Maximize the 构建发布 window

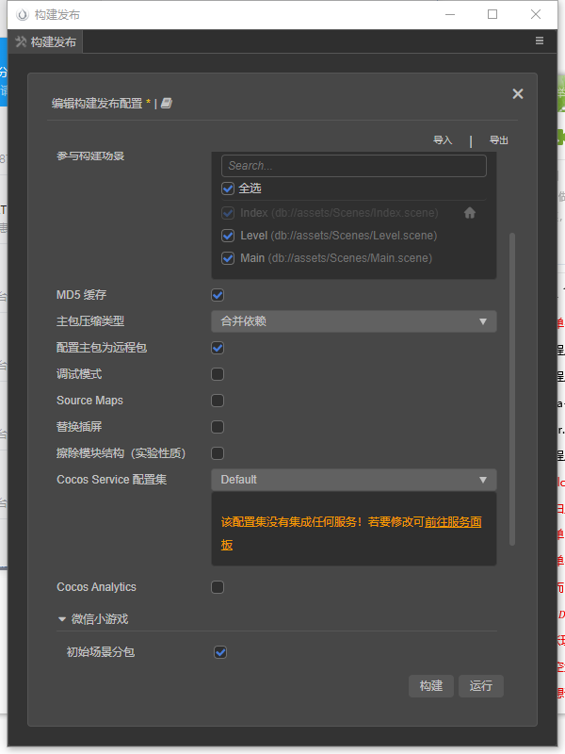pyautogui.click(x=492, y=14)
